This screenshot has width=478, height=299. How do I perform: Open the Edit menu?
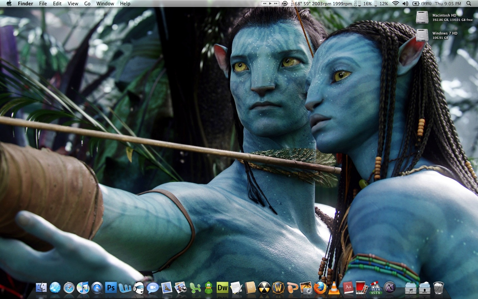pyautogui.click(x=57, y=3)
